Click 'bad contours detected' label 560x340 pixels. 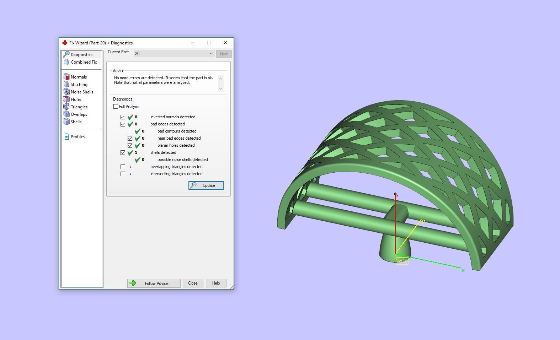177,131
